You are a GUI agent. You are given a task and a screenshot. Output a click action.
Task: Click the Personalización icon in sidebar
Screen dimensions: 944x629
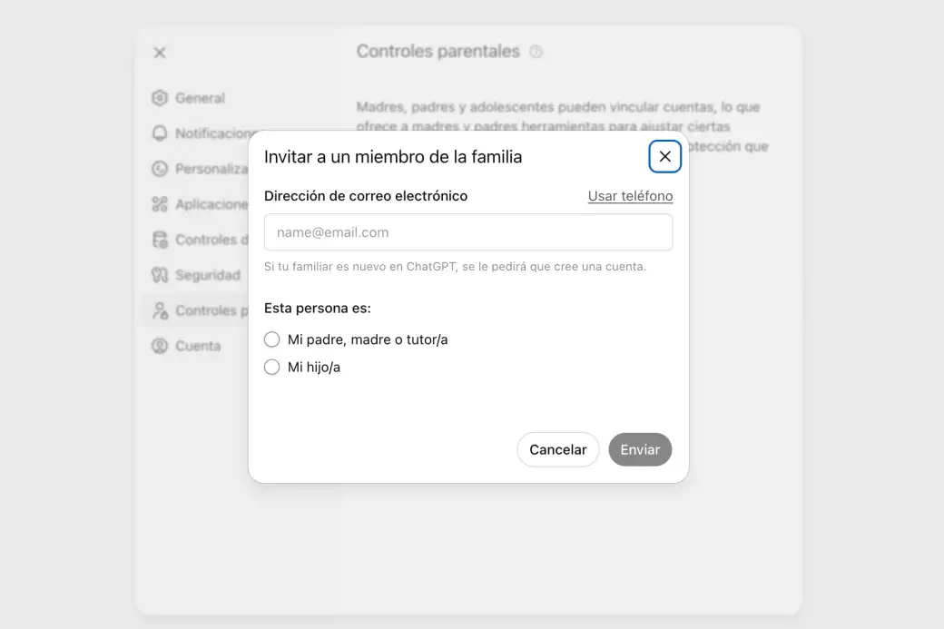click(160, 169)
